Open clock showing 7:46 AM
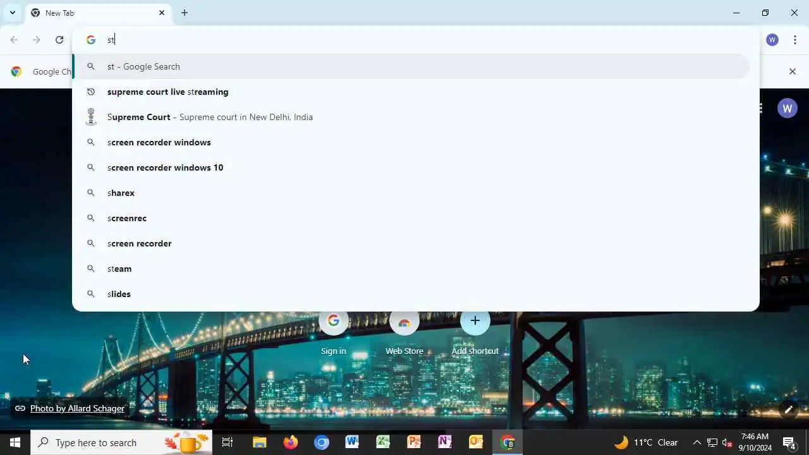809x455 pixels. 755,442
